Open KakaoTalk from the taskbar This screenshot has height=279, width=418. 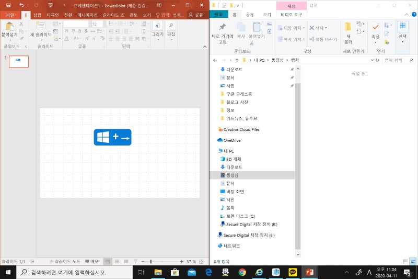pos(293,272)
